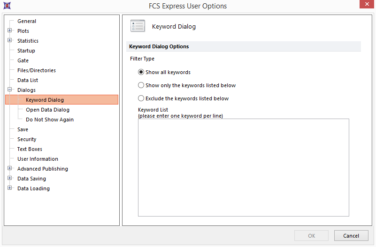Screen dimensions: 376x247
Task: Click the OK button
Action: pos(311,236)
